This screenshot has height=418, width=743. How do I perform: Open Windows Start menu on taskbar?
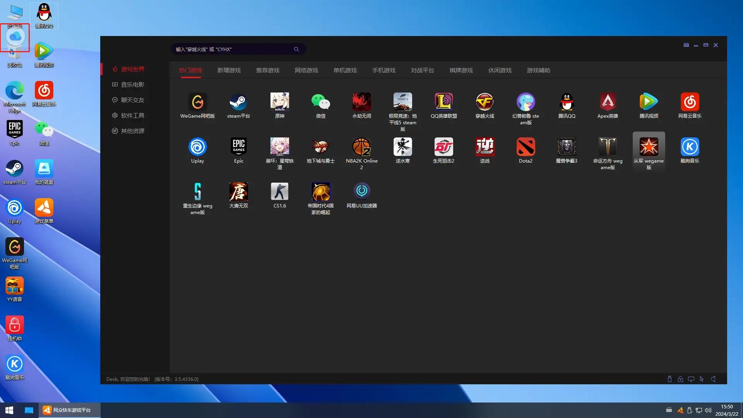(9, 410)
